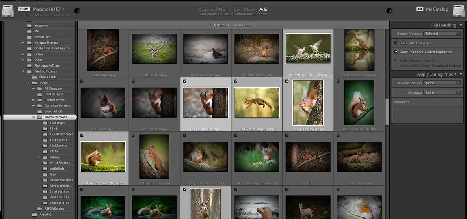This screenshot has width=467, height=219.
Task: Click the Blakes Cards folder icon
Action: [34, 77]
